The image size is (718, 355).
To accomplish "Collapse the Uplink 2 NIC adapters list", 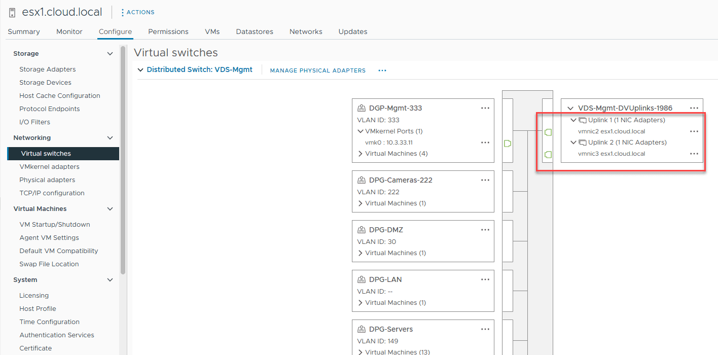I will click(x=573, y=143).
